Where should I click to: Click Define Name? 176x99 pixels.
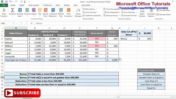coord(89,9)
